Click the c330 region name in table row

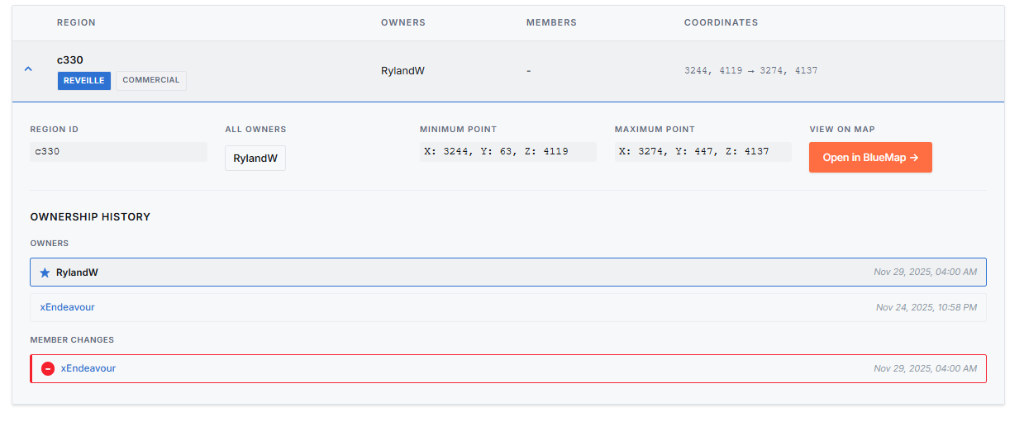coord(69,59)
